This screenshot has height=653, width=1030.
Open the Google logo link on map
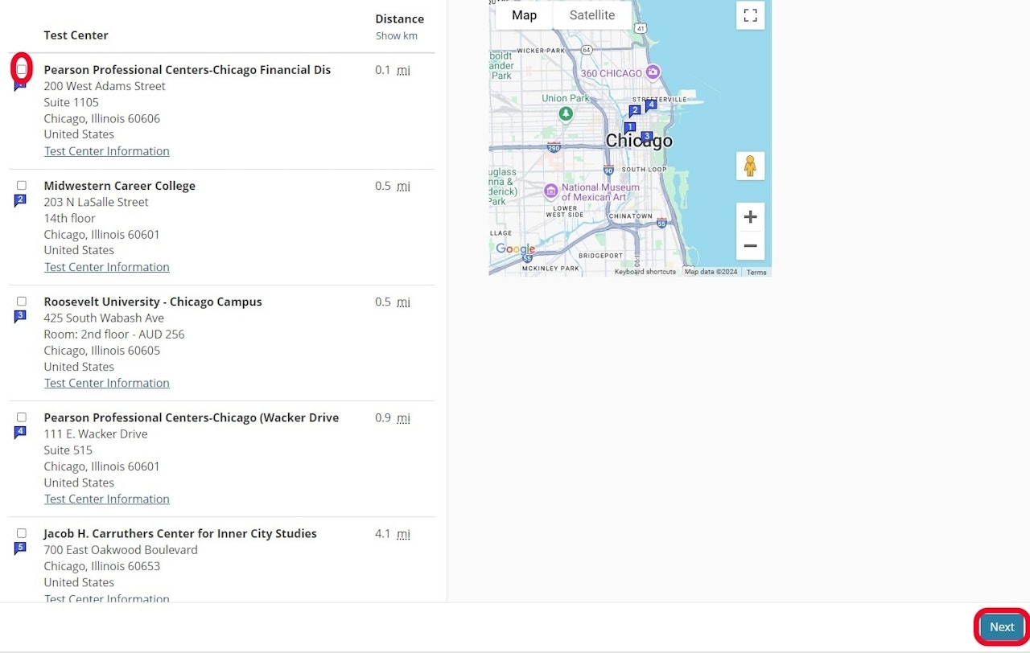[x=516, y=249]
